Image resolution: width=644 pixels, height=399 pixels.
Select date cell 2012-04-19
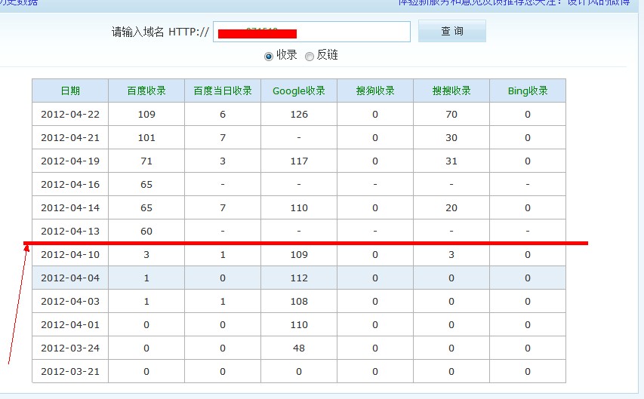click(70, 161)
